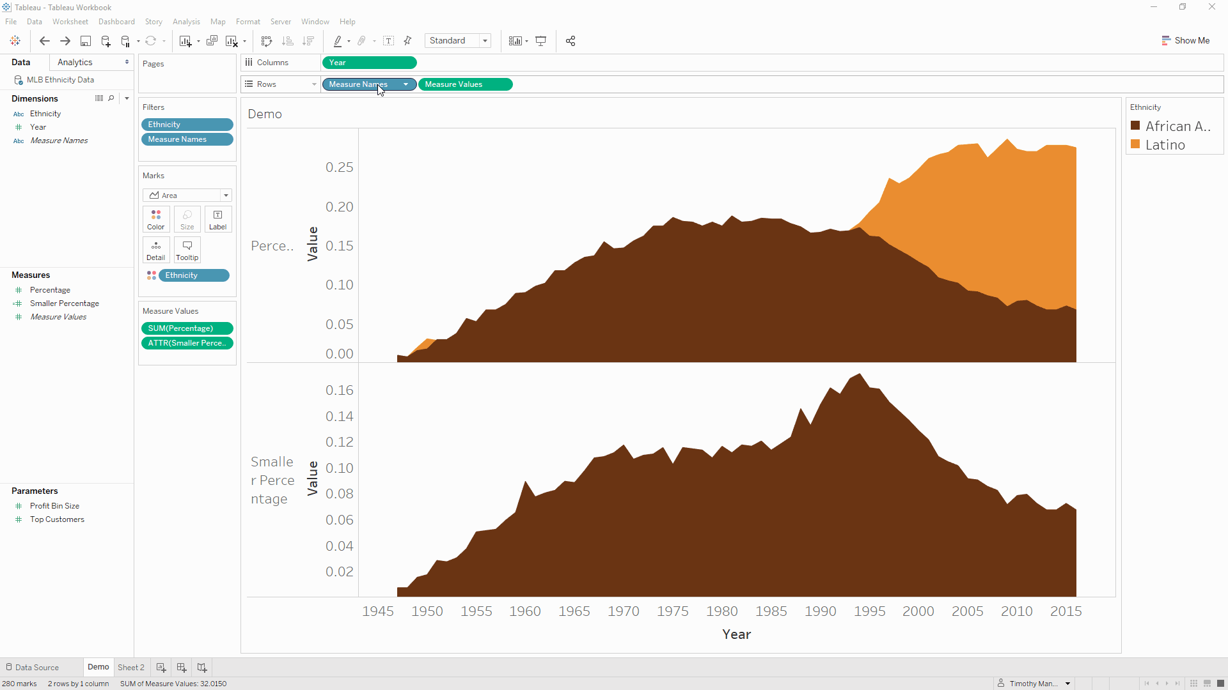Image resolution: width=1228 pixels, height=690 pixels.
Task: Click the Undo back arrow
Action: click(x=44, y=41)
